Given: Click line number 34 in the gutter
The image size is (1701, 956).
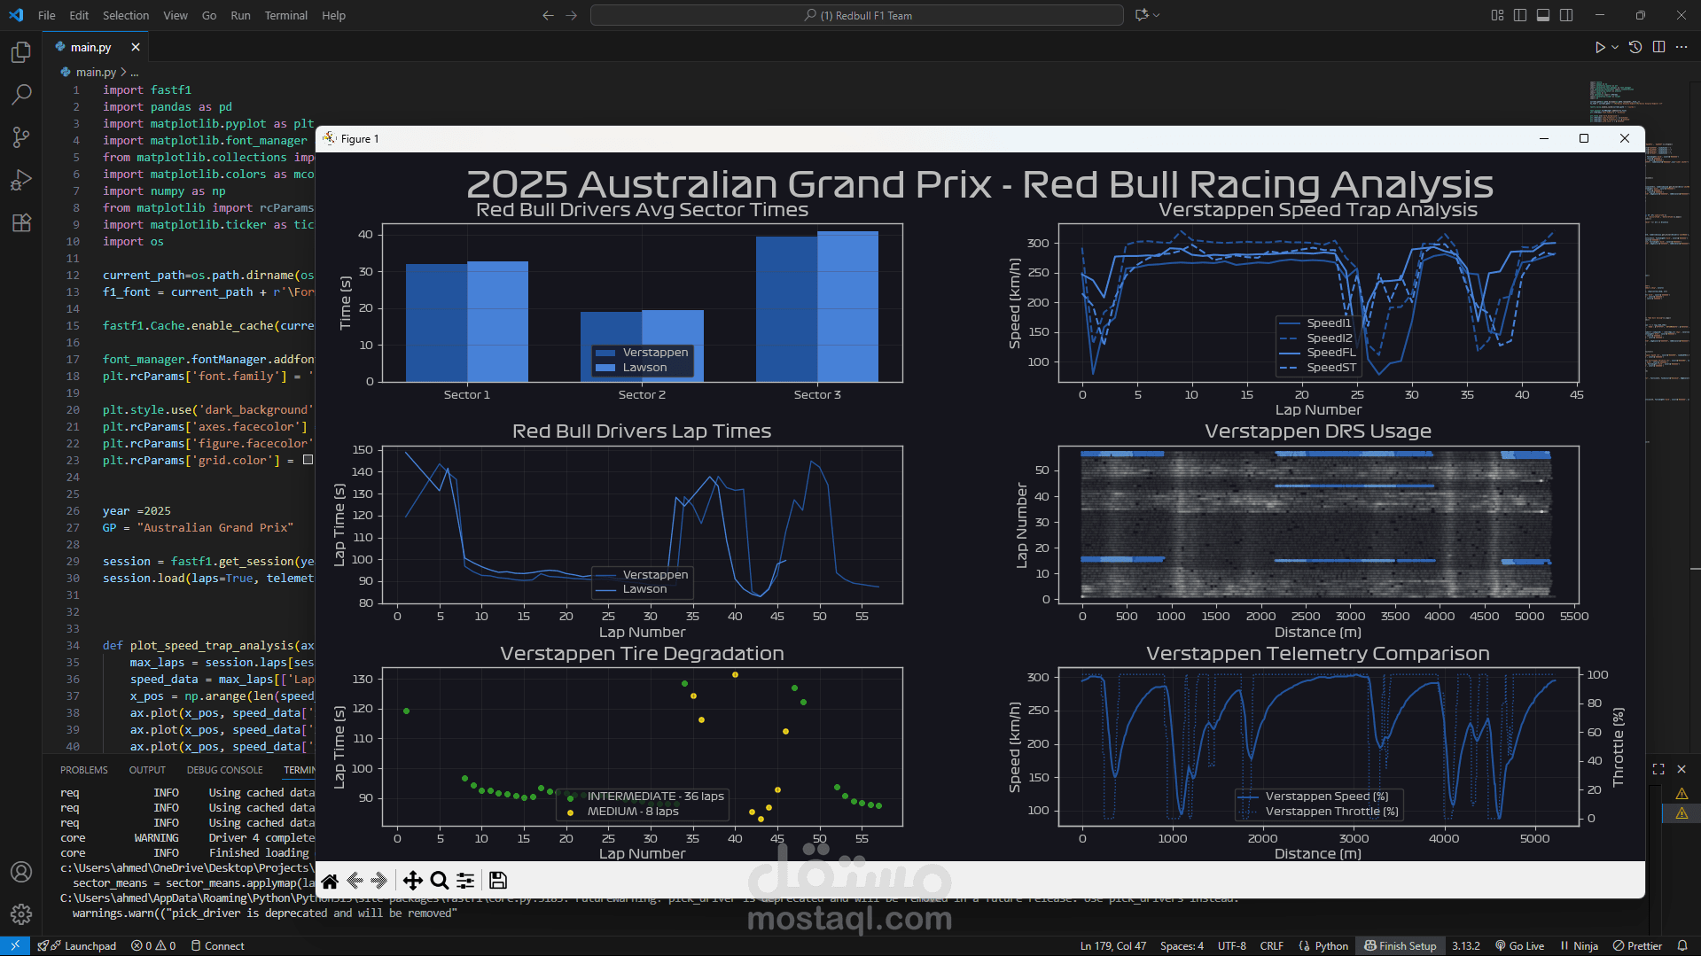Looking at the screenshot, I should 73,645.
